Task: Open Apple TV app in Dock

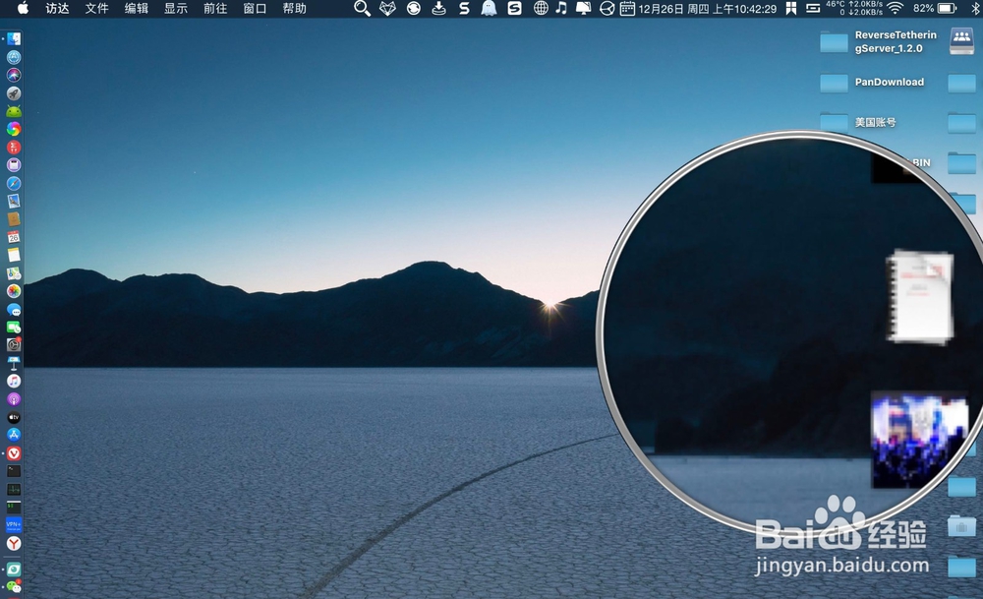Action: coord(13,417)
